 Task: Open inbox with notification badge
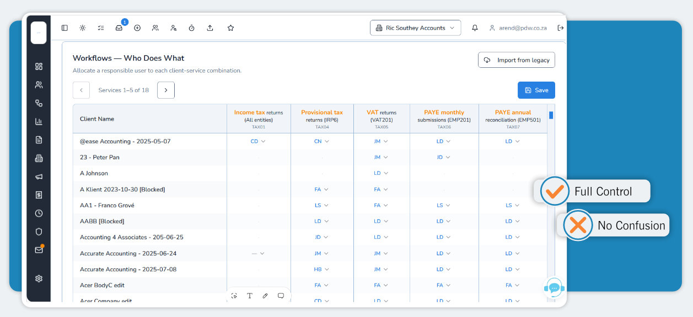coord(119,28)
